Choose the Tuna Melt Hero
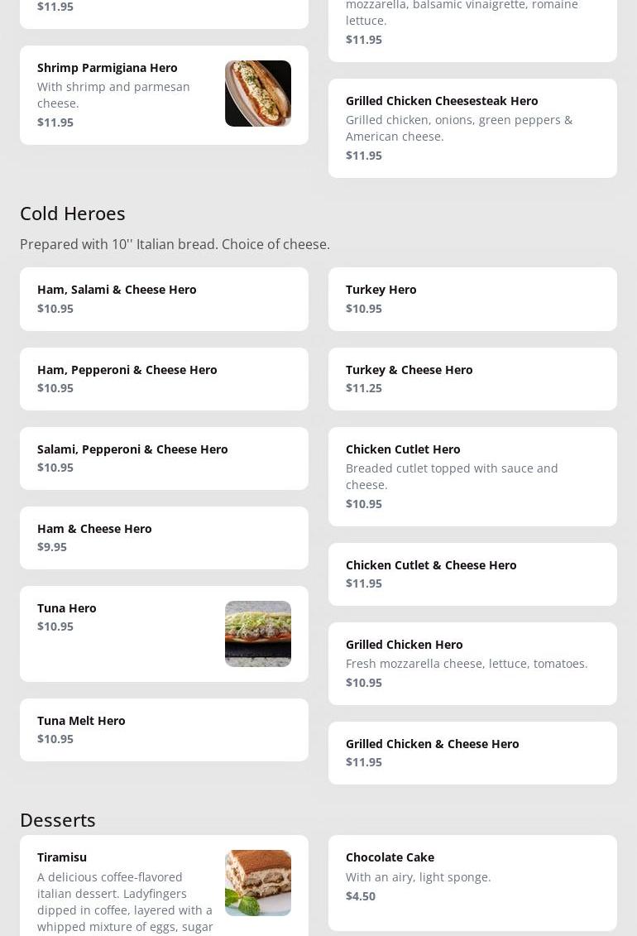This screenshot has width=637, height=936. pos(164,730)
